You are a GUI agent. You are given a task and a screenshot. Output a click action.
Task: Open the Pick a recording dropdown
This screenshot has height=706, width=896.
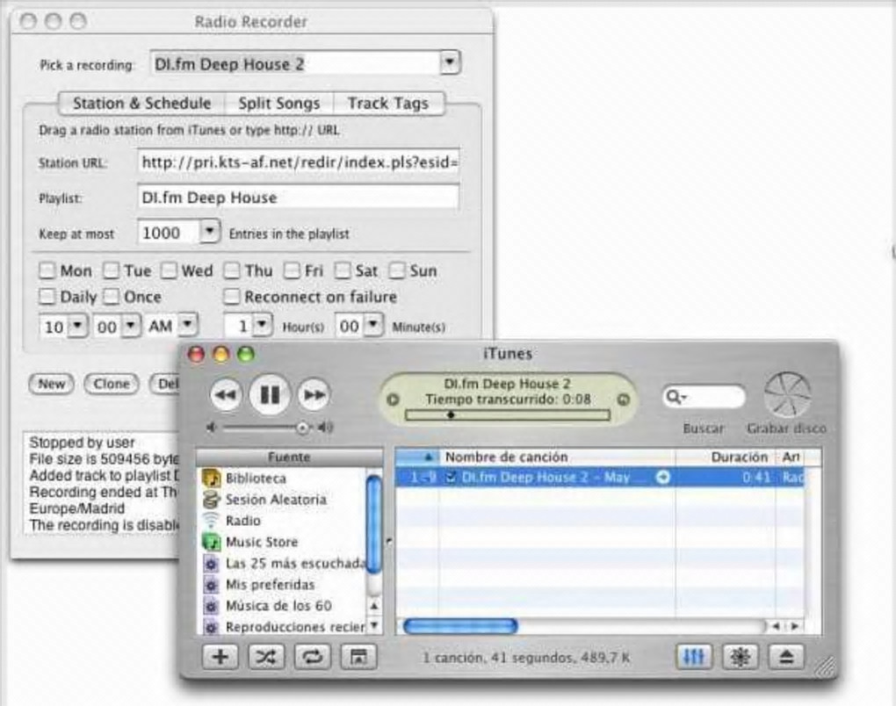pyautogui.click(x=450, y=62)
